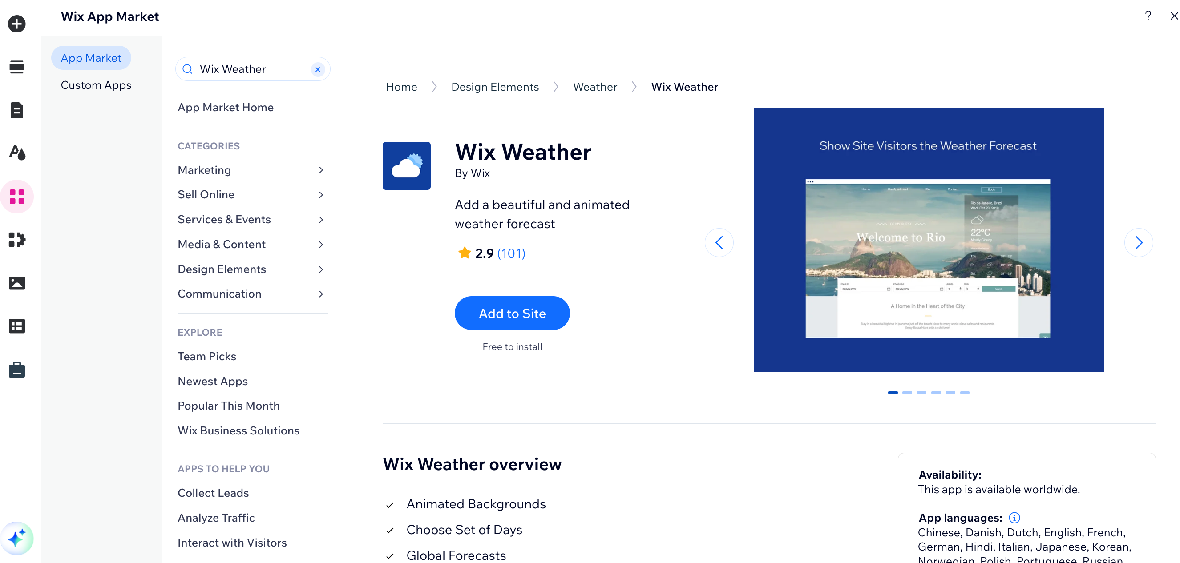
Task: Click the text/fonts tool icon
Action: point(18,153)
